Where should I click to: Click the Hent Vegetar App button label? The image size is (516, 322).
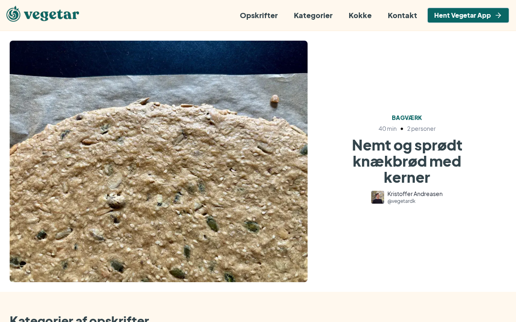point(462,15)
